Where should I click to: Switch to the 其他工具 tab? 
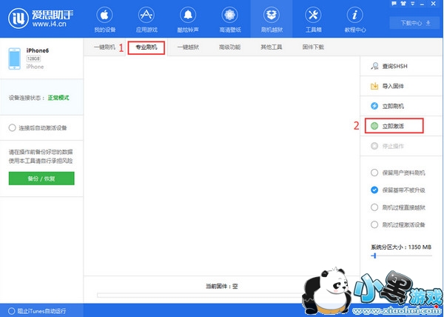pyautogui.click(x=272, y=47)
